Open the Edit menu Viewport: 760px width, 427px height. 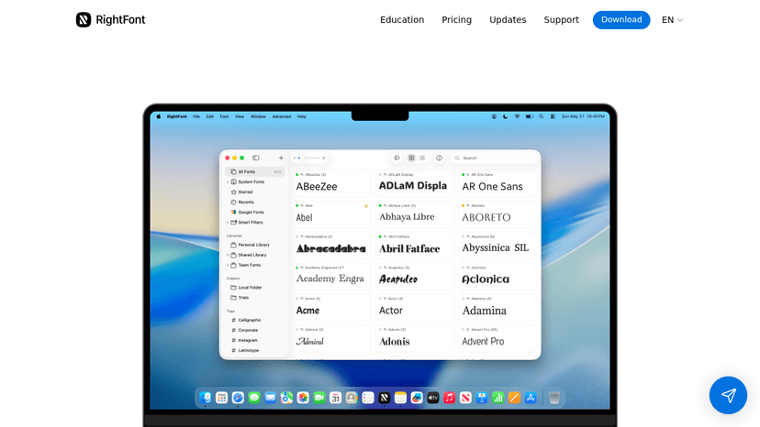[x=210, y=116]
